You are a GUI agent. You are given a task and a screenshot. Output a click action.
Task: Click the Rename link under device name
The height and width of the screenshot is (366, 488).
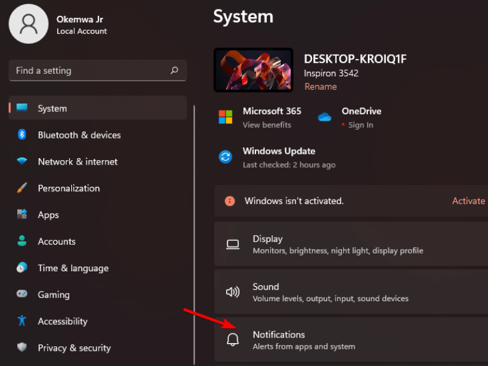[320, 86]
